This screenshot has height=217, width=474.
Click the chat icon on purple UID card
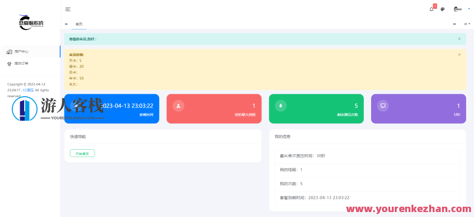382,106
